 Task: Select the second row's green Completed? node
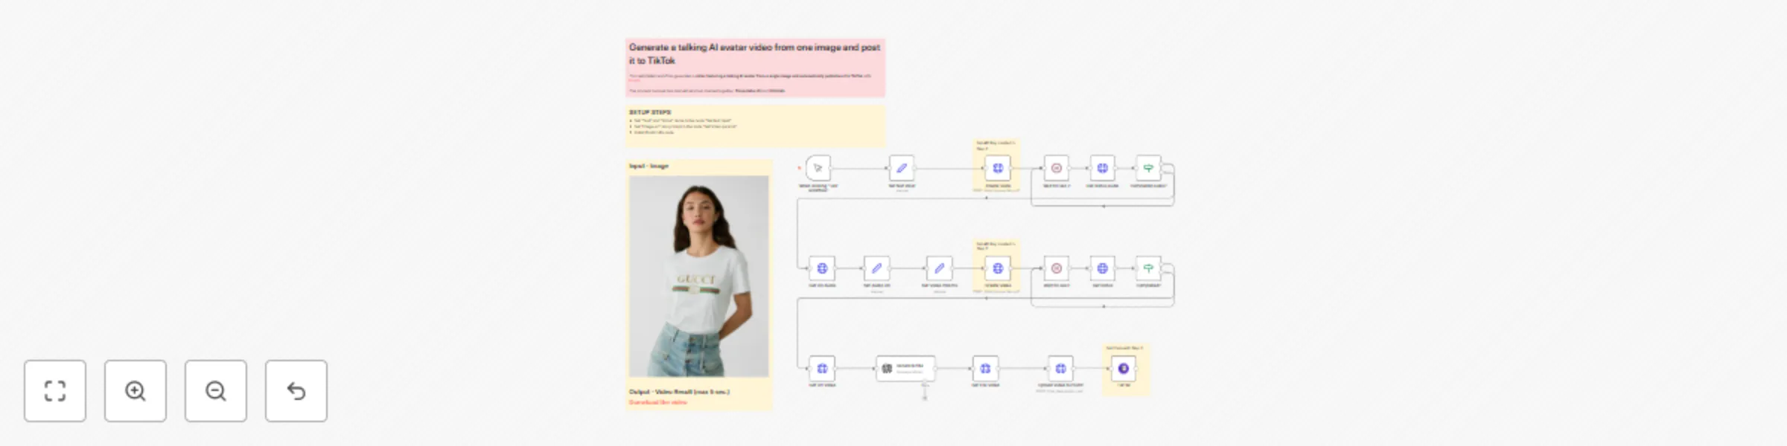click(x=1148, y=268)
